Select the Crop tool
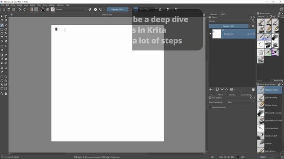284x159 pixels. click(x=2, y=50)
